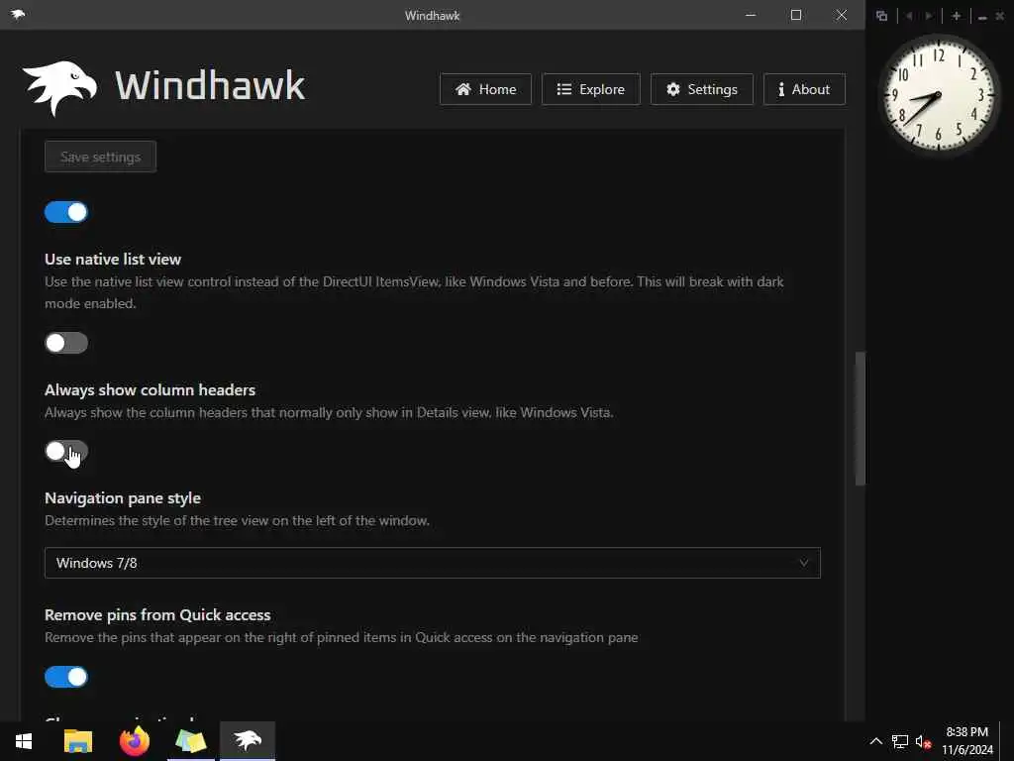This screenshot has width=1014, height=761.
Task: Open Windhawk Settings
Action: (702, 89)
